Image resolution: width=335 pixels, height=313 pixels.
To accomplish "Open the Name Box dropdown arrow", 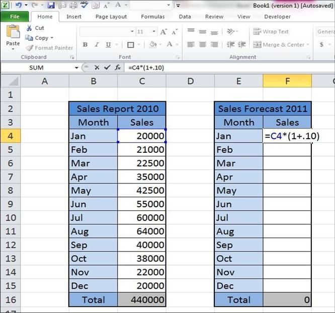I will (x=76, y=68).
